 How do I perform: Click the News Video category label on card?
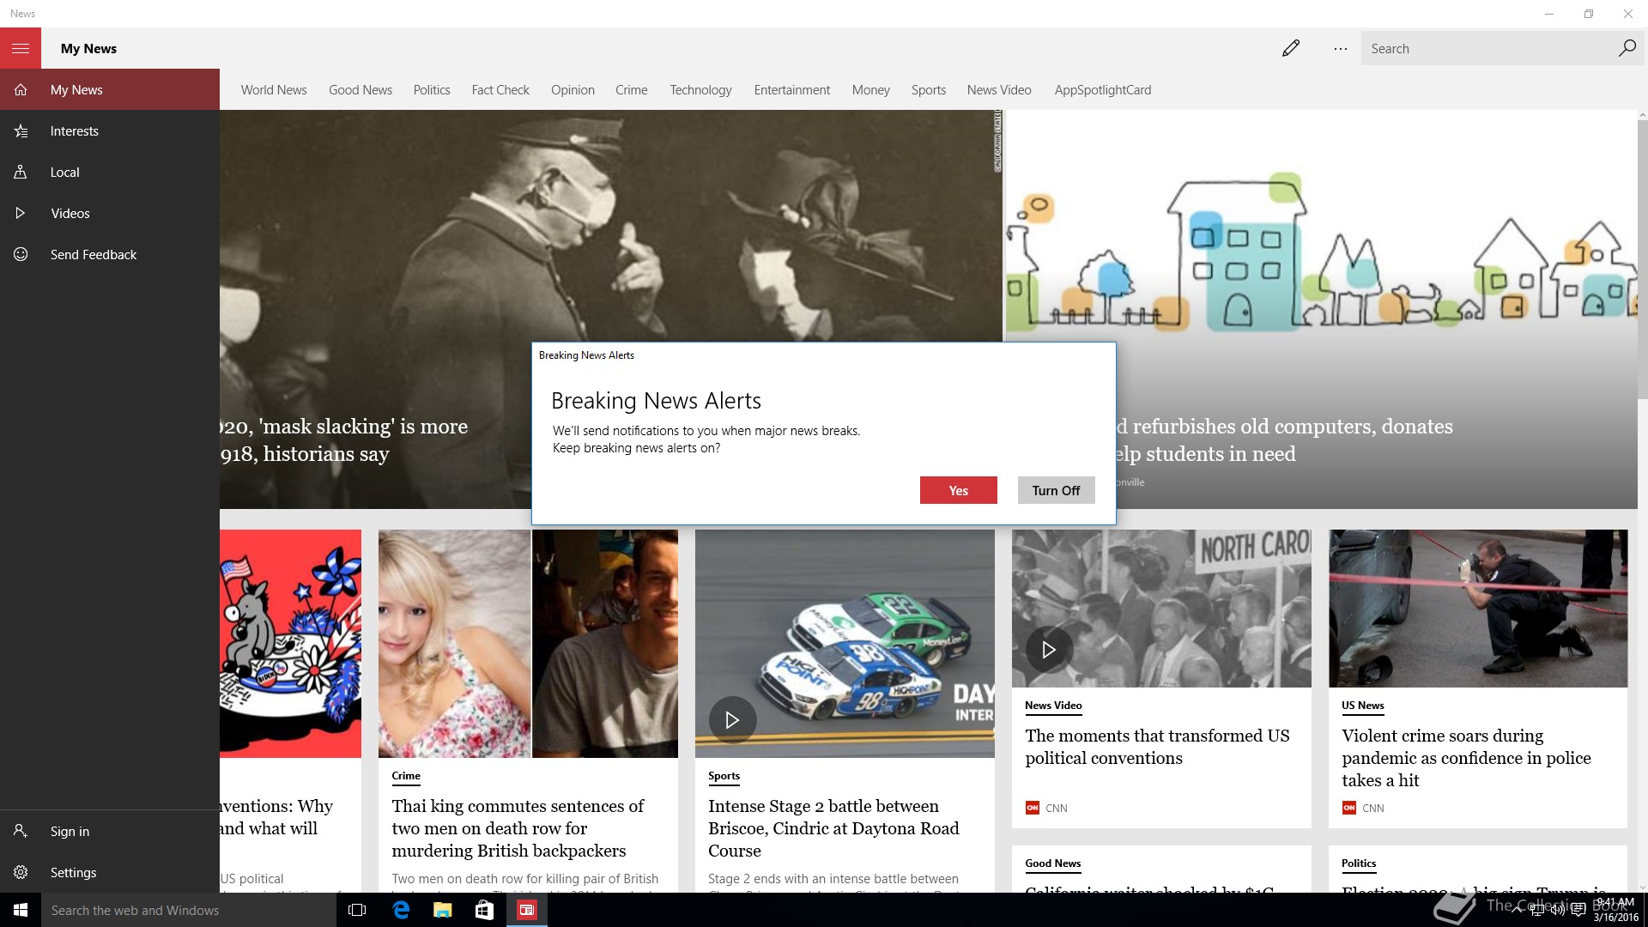[x=1053, y=706]
